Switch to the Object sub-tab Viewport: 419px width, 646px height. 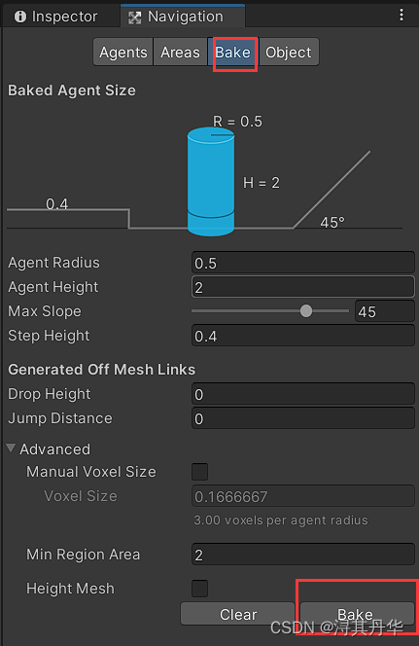[289, 52]
